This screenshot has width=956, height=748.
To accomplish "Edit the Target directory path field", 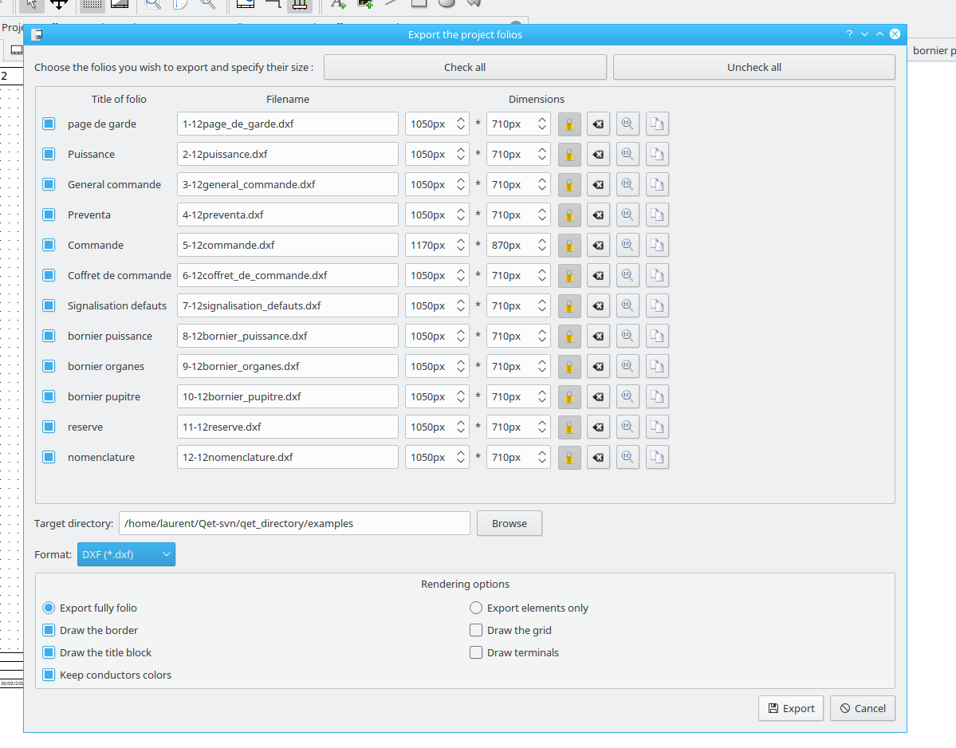I will (x=294, y=523).
